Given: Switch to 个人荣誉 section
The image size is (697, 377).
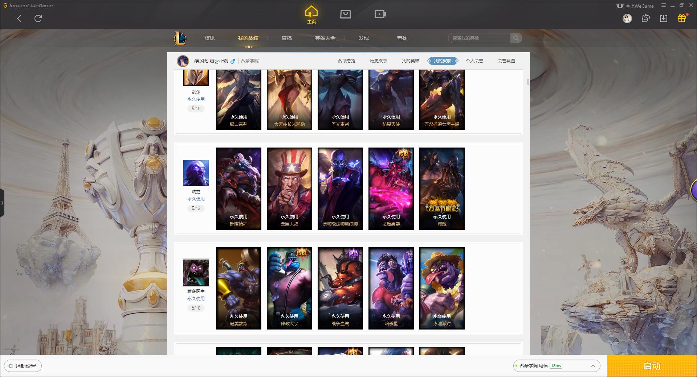Looking at the screenshot, I should [x=474, y=61].
